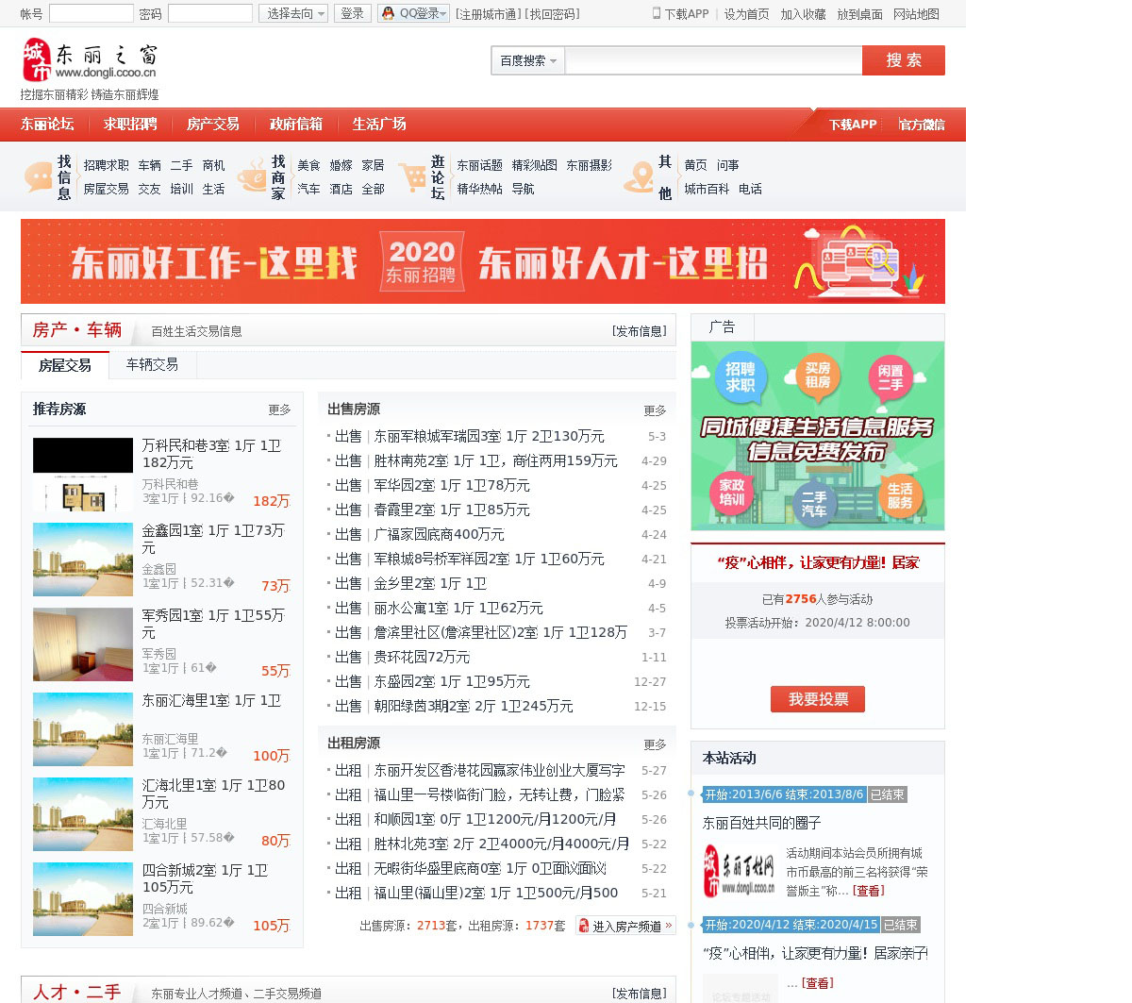Screen dimensions: 1132x1003
Task: Open the 选择去向 dropdown
Action: [x=293, y=13]
